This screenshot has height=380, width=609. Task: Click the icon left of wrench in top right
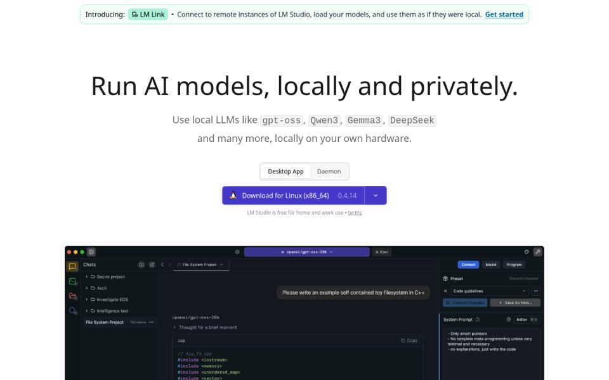click(527, 252)
